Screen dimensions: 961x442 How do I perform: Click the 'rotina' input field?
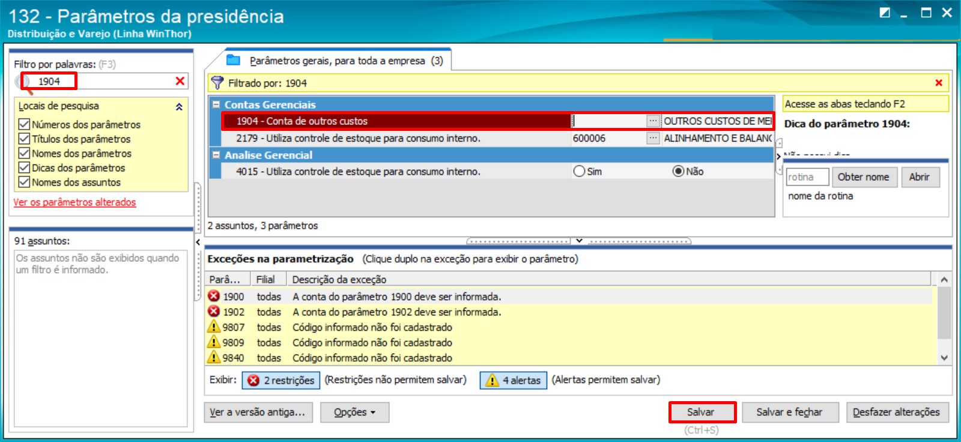[x=807, y=177]
